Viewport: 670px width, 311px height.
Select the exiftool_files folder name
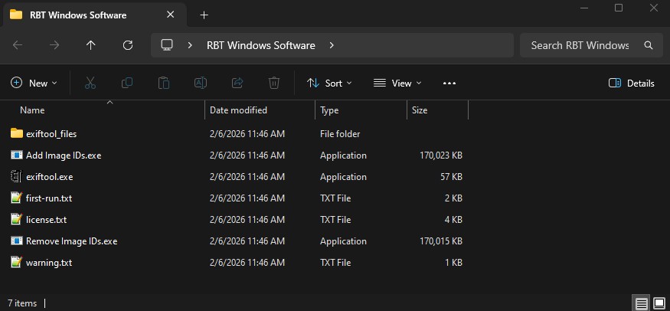(x=51, y=134)
